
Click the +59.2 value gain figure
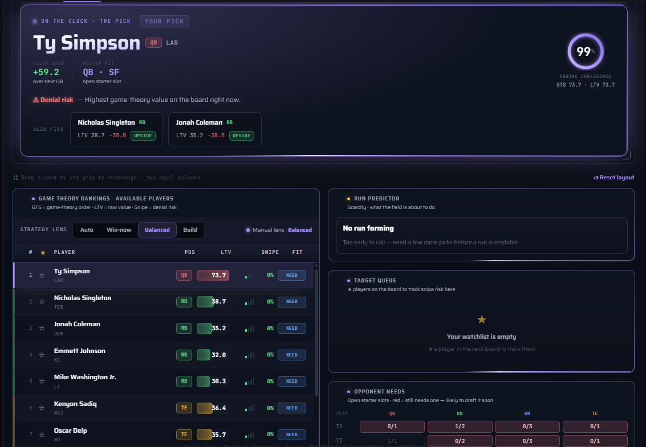tap(46, 72)
